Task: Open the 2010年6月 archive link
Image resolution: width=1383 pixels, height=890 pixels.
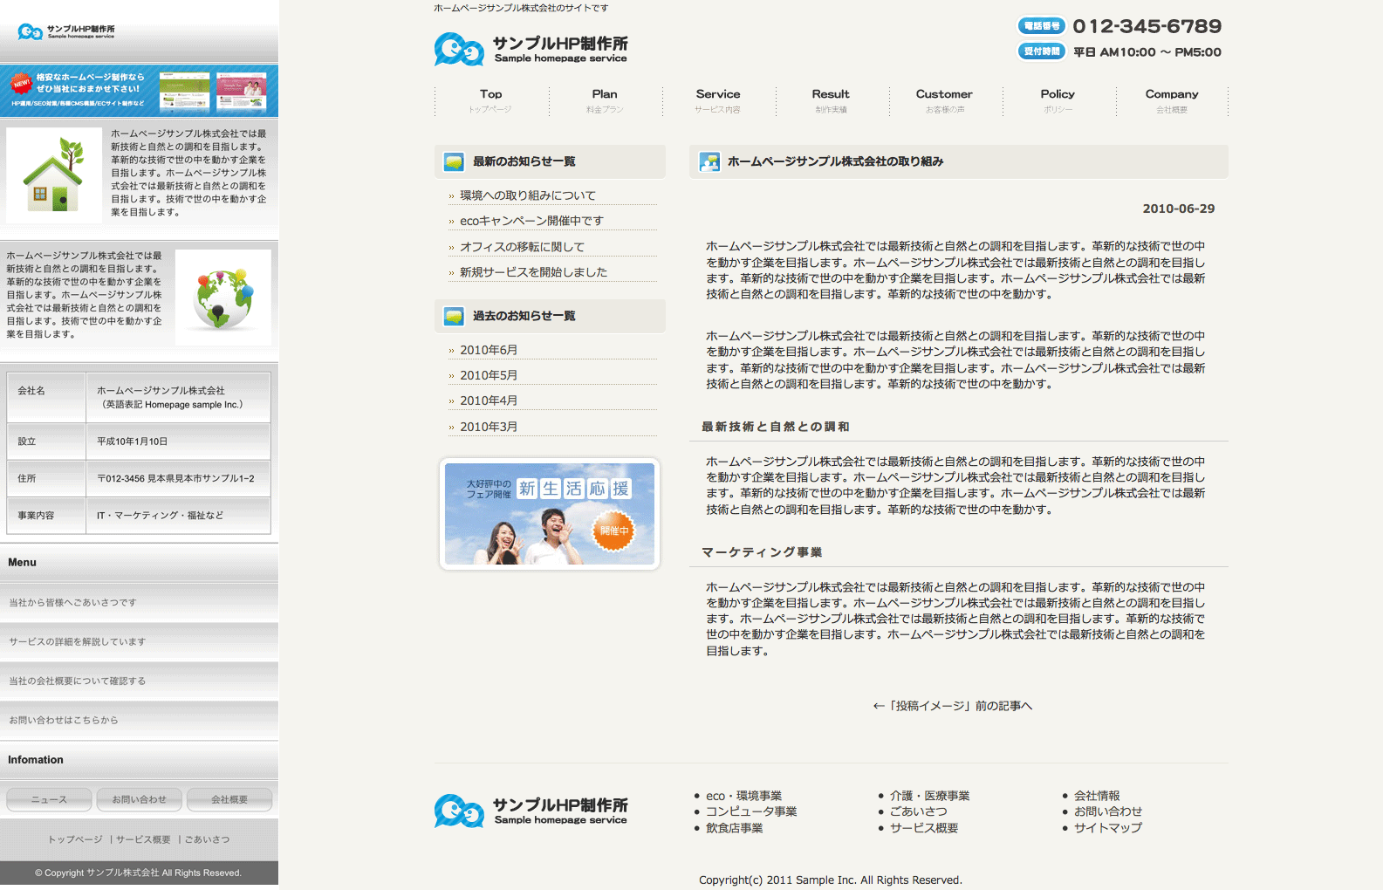Action: [489, 350]
